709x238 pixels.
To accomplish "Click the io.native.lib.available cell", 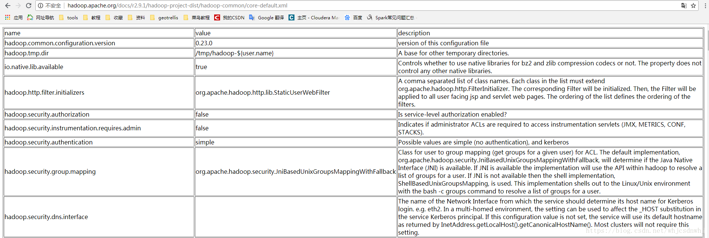I will (x=99, y=67).
